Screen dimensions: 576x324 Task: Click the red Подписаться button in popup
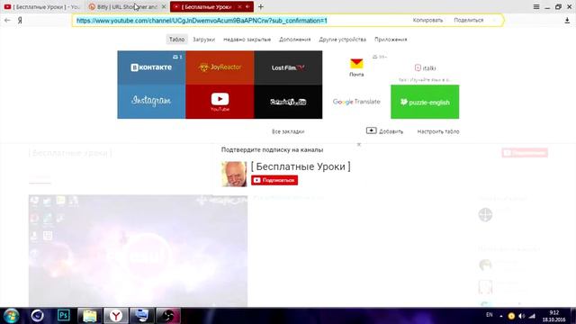coord(274,180)
